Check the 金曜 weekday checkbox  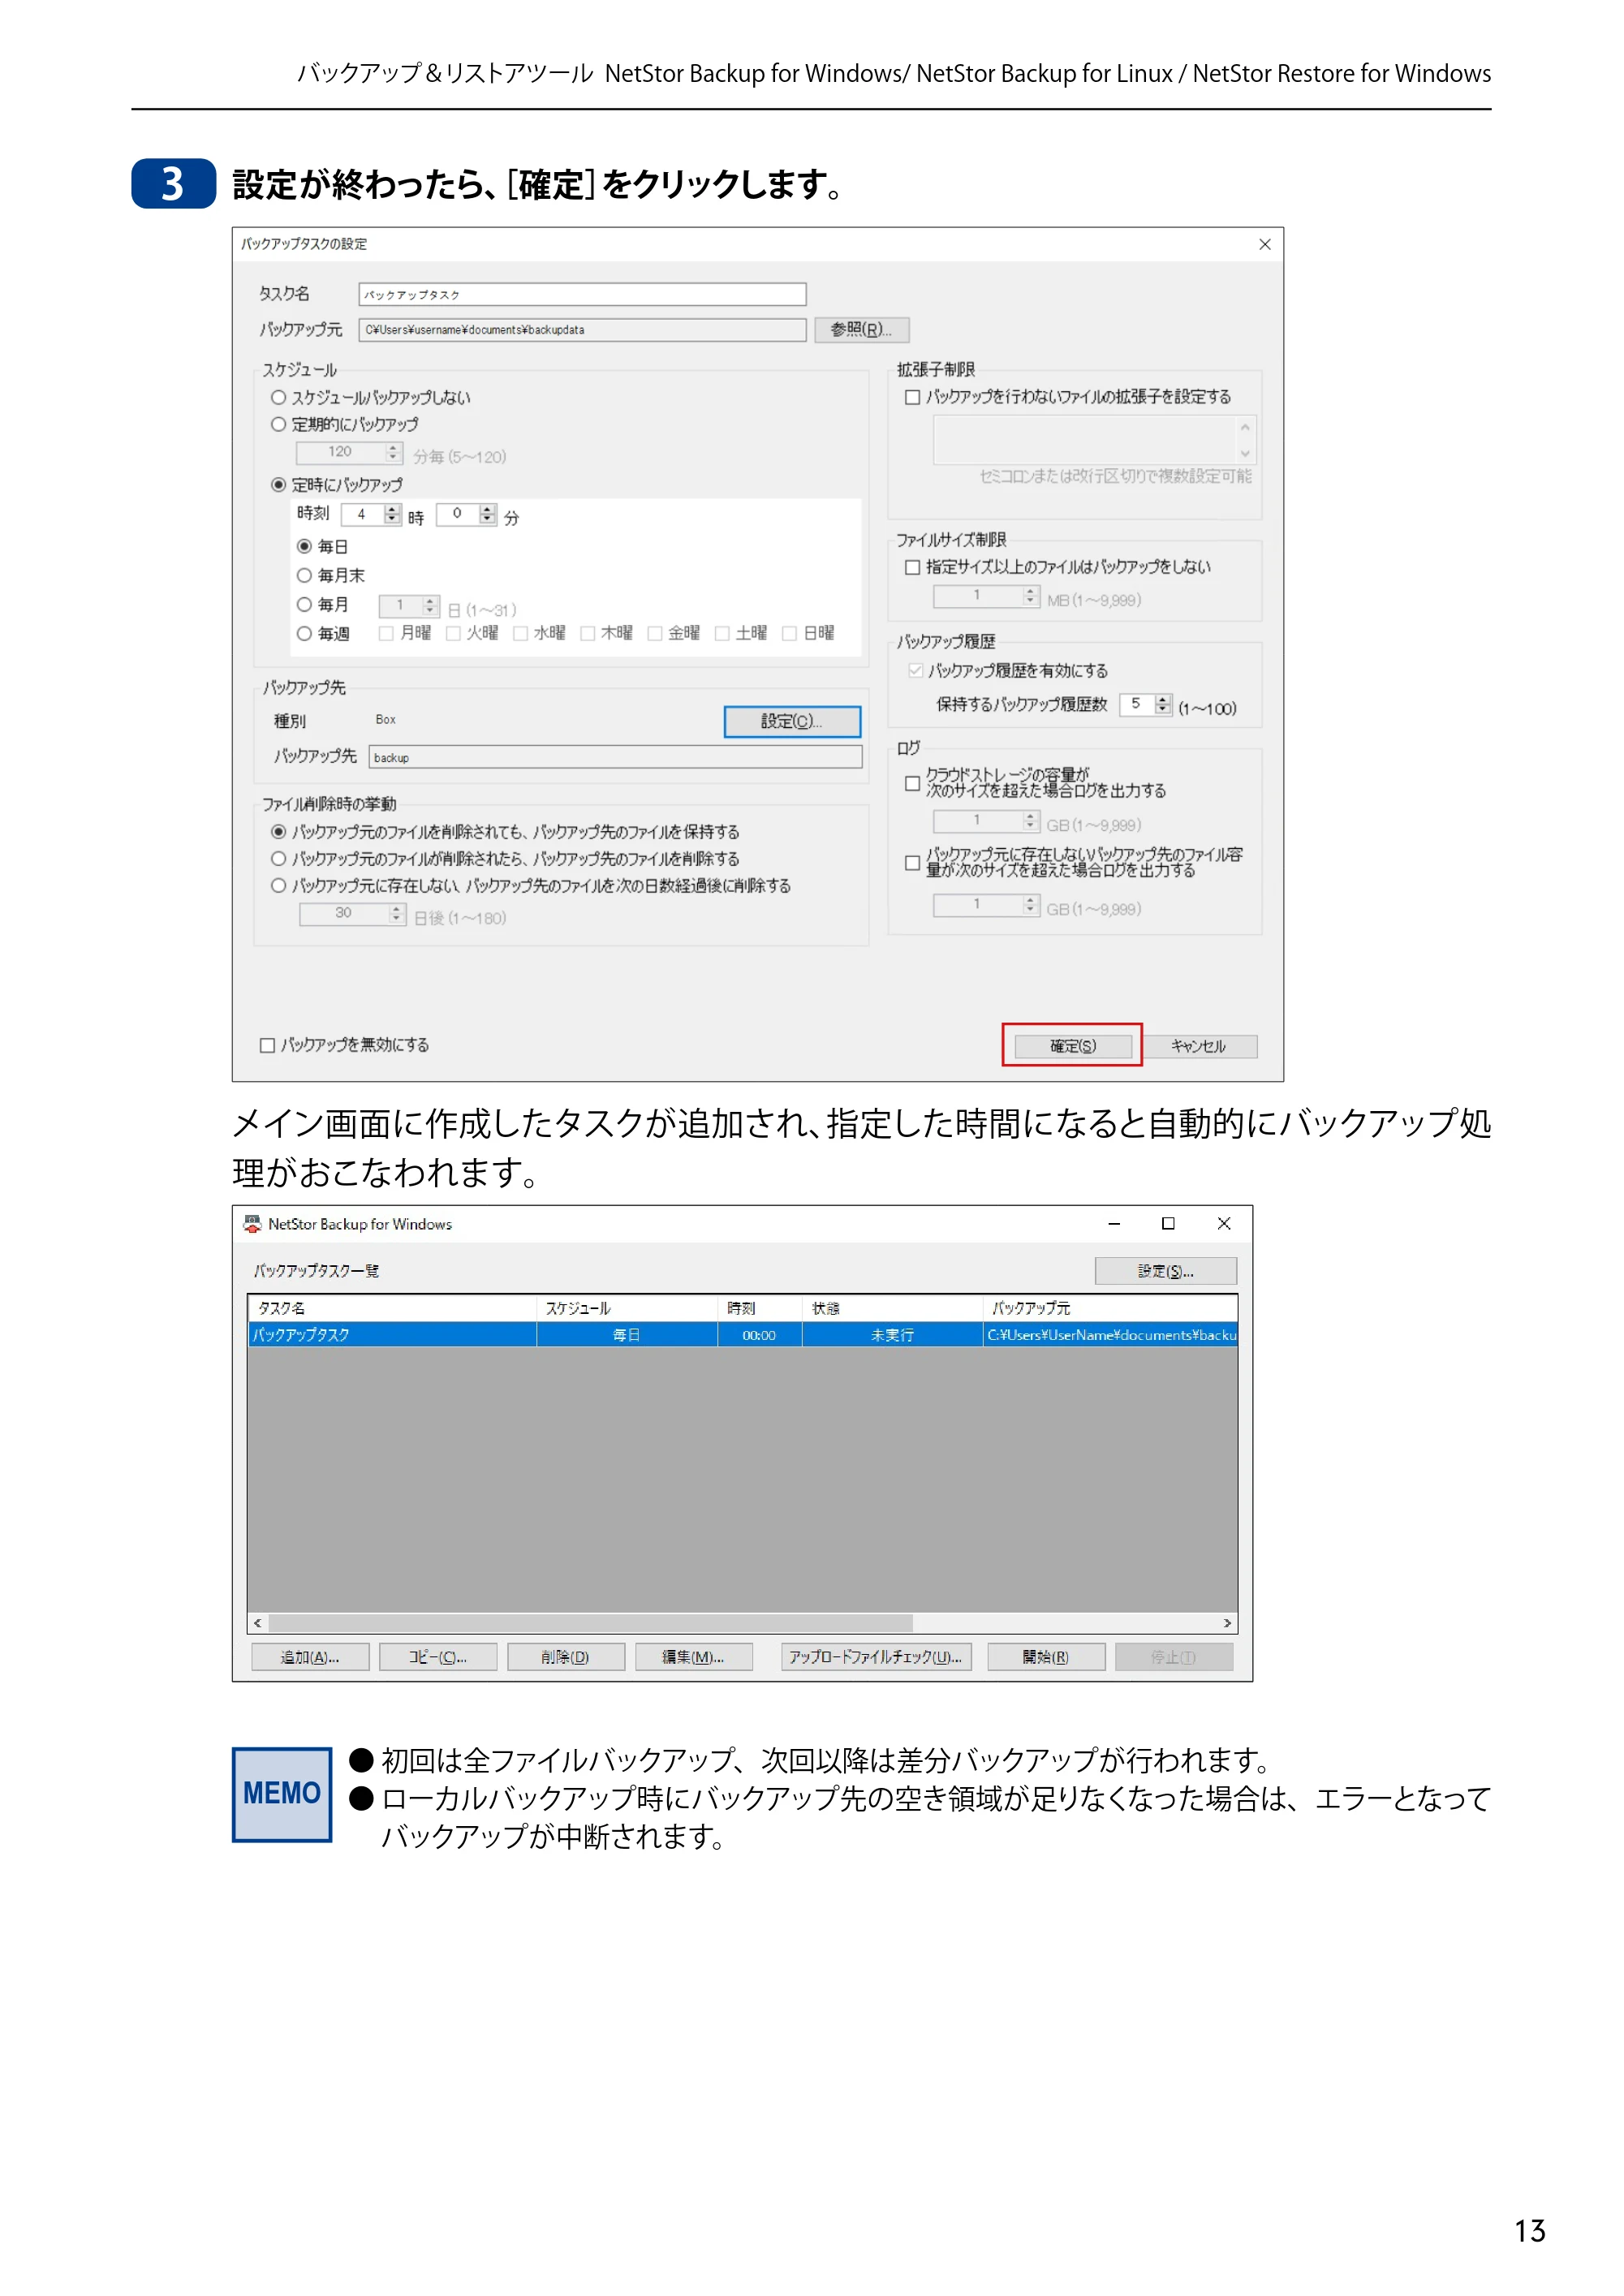pos(655,633)
